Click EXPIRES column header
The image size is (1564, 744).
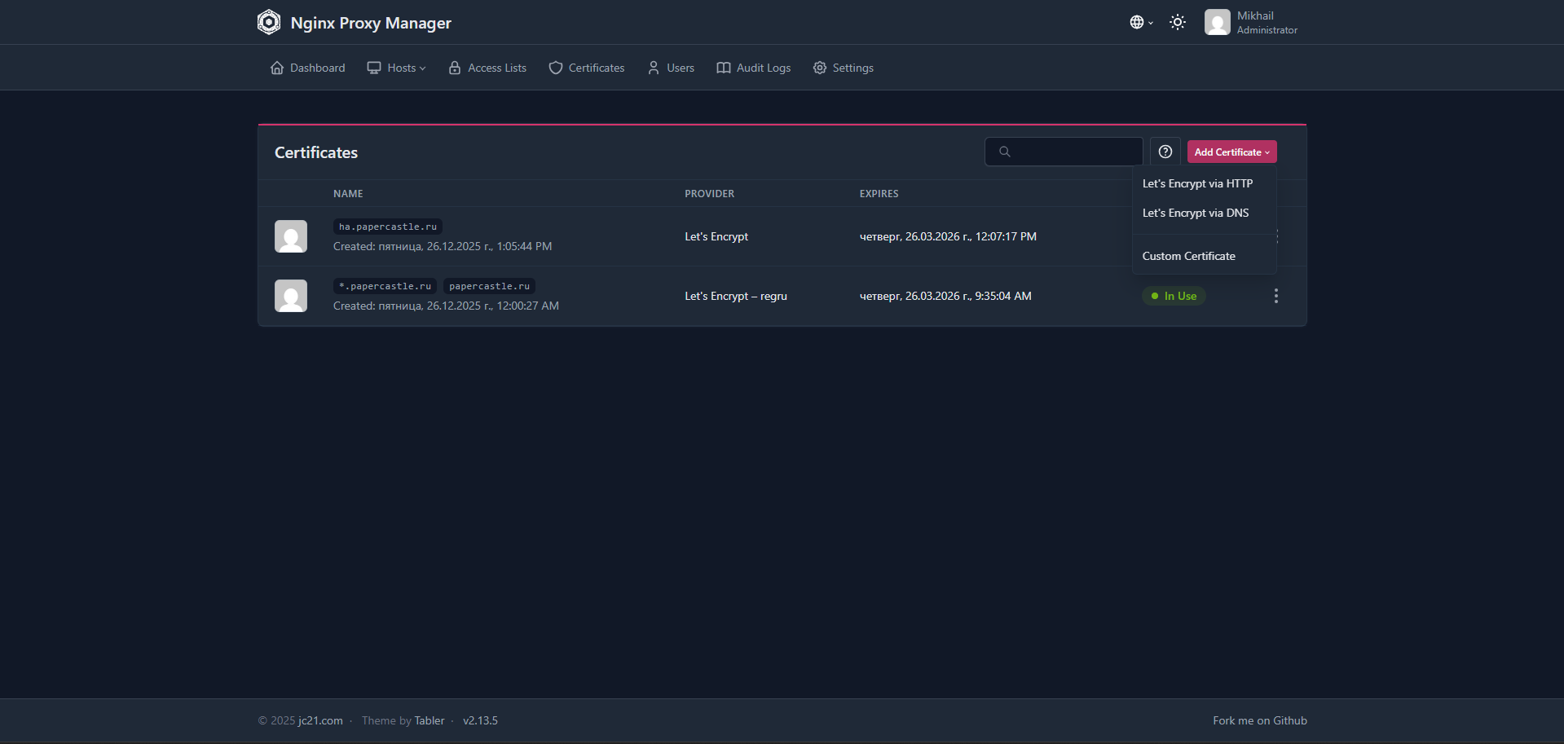point(879,194)
